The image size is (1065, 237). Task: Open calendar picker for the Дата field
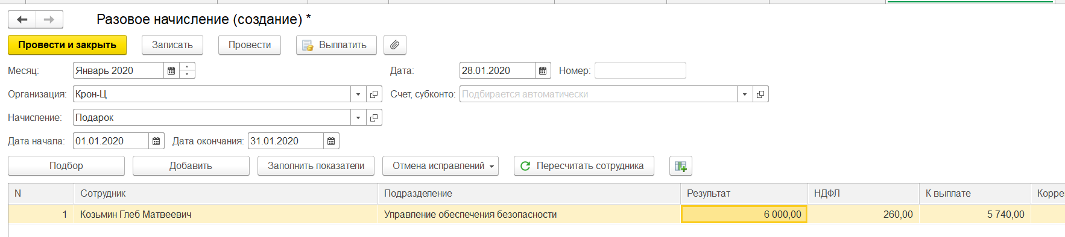tap(543, 71)
